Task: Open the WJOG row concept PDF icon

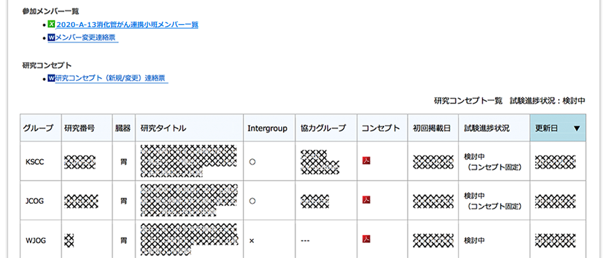Action: [x=366, y=238]
